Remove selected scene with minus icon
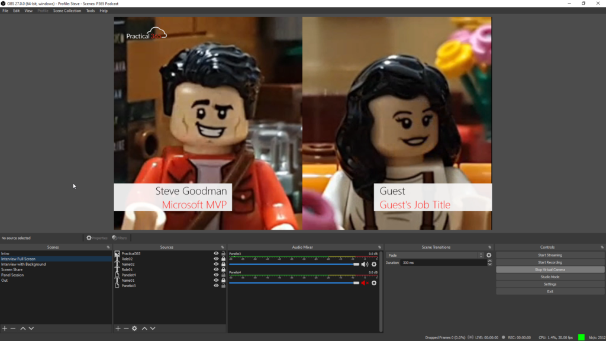The image size is (606, 341). [13, 328]
